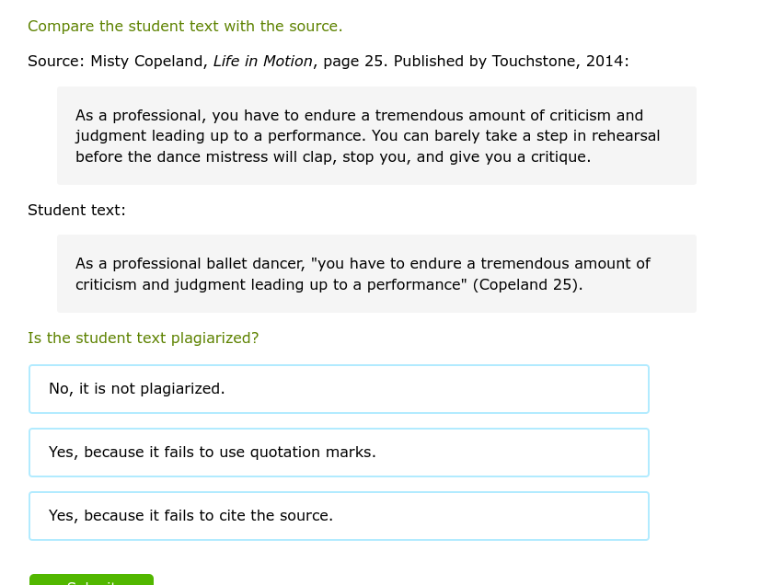Viewport: 761px width, 585px height.
Task: Click the italicized title "Life in Motion"
Action: tap(262, 61)
